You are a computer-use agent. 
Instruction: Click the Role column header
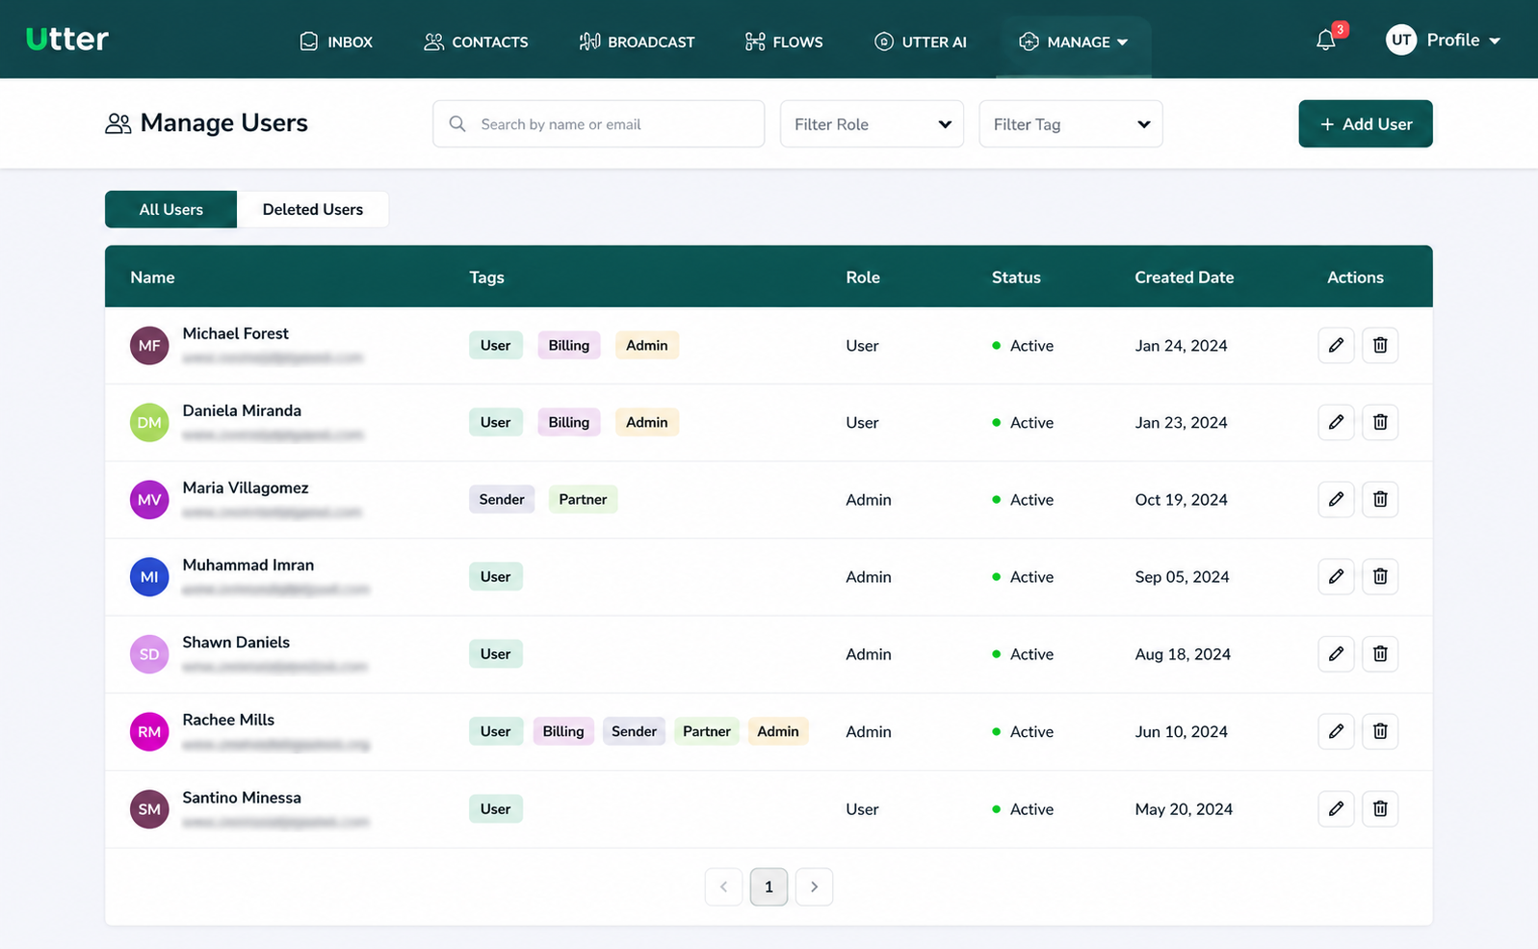[x=863, y=277]
